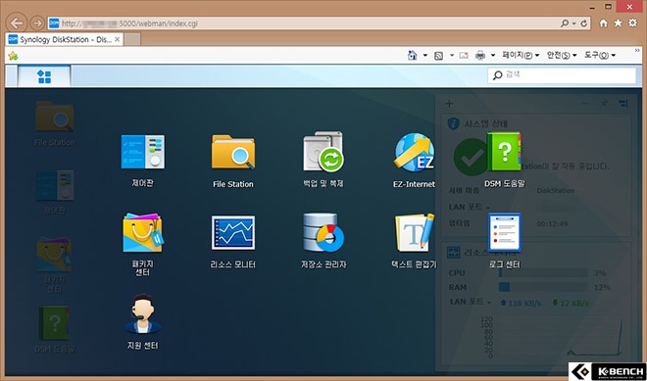The image size is (647, 381).
Task: Open 제어판 (Control Panel) in main menu
Action: (x=143, y=152)
